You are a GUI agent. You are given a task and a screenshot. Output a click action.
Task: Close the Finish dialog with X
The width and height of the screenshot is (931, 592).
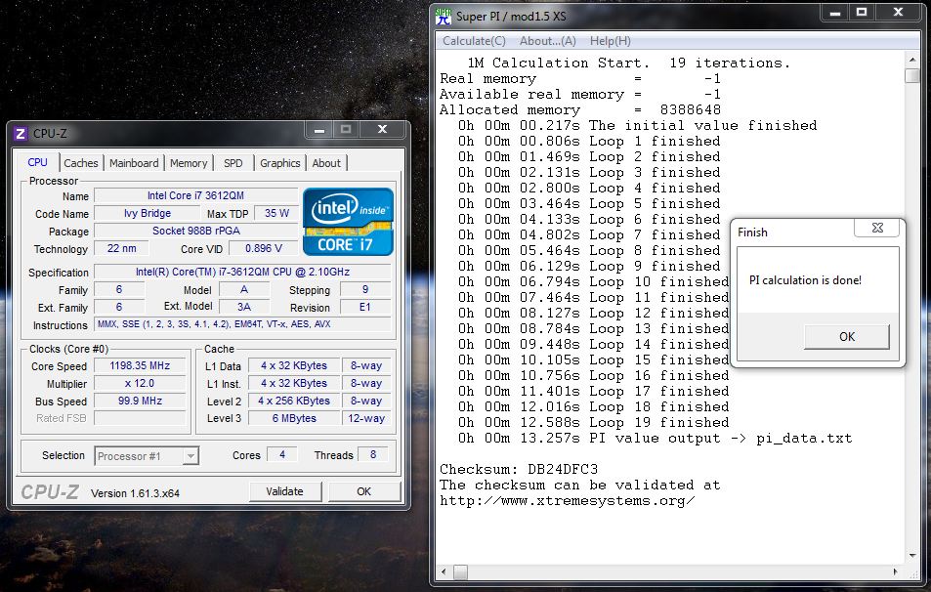877,228
